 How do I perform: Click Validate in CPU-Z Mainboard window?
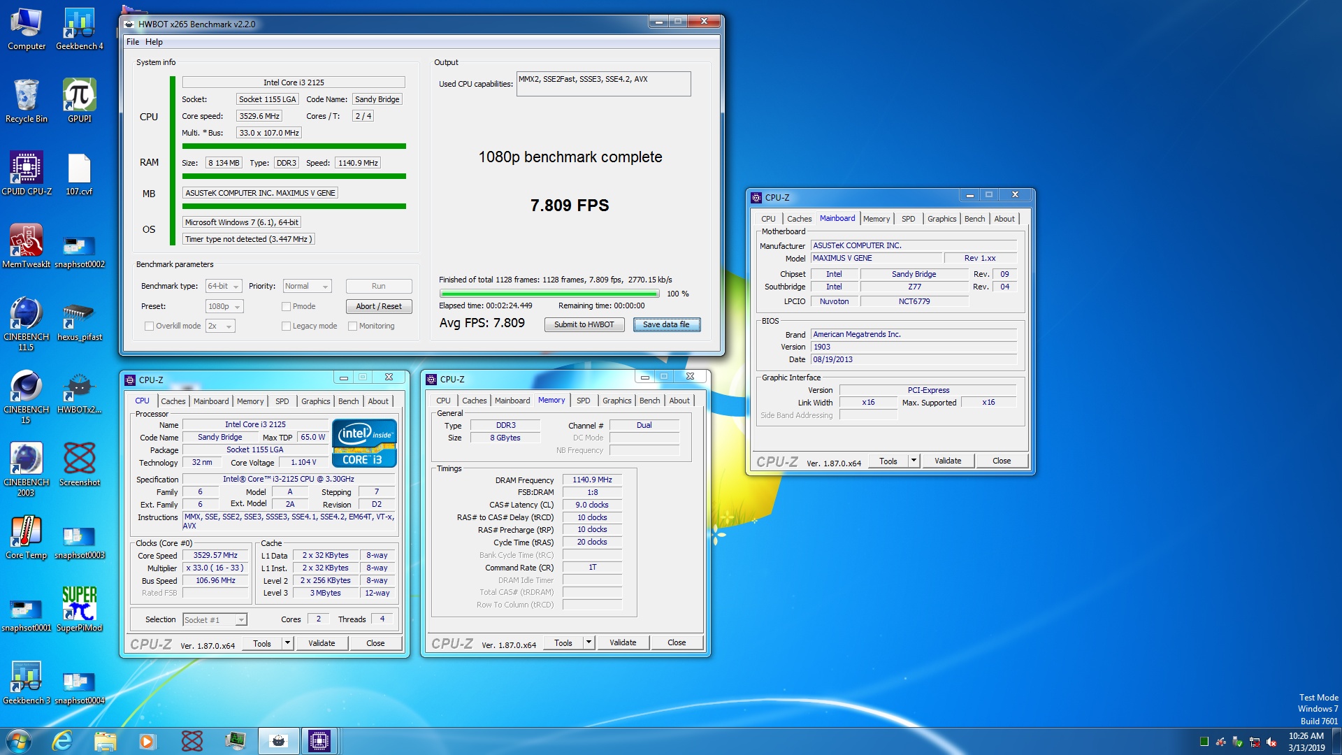[948, 461]
